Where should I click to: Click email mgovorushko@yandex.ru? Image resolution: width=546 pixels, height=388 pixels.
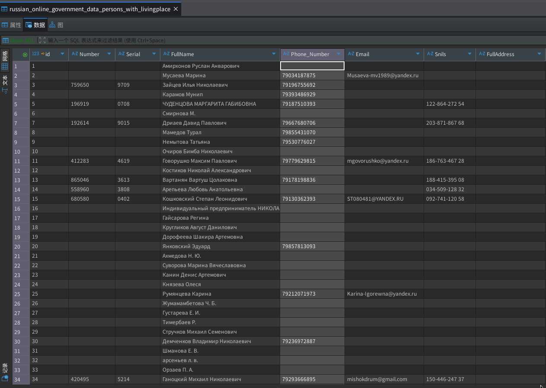(377, 161)
